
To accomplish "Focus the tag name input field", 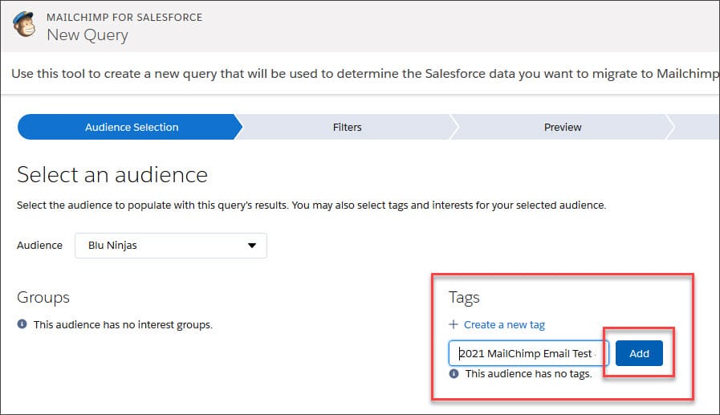I will [528, 353].
